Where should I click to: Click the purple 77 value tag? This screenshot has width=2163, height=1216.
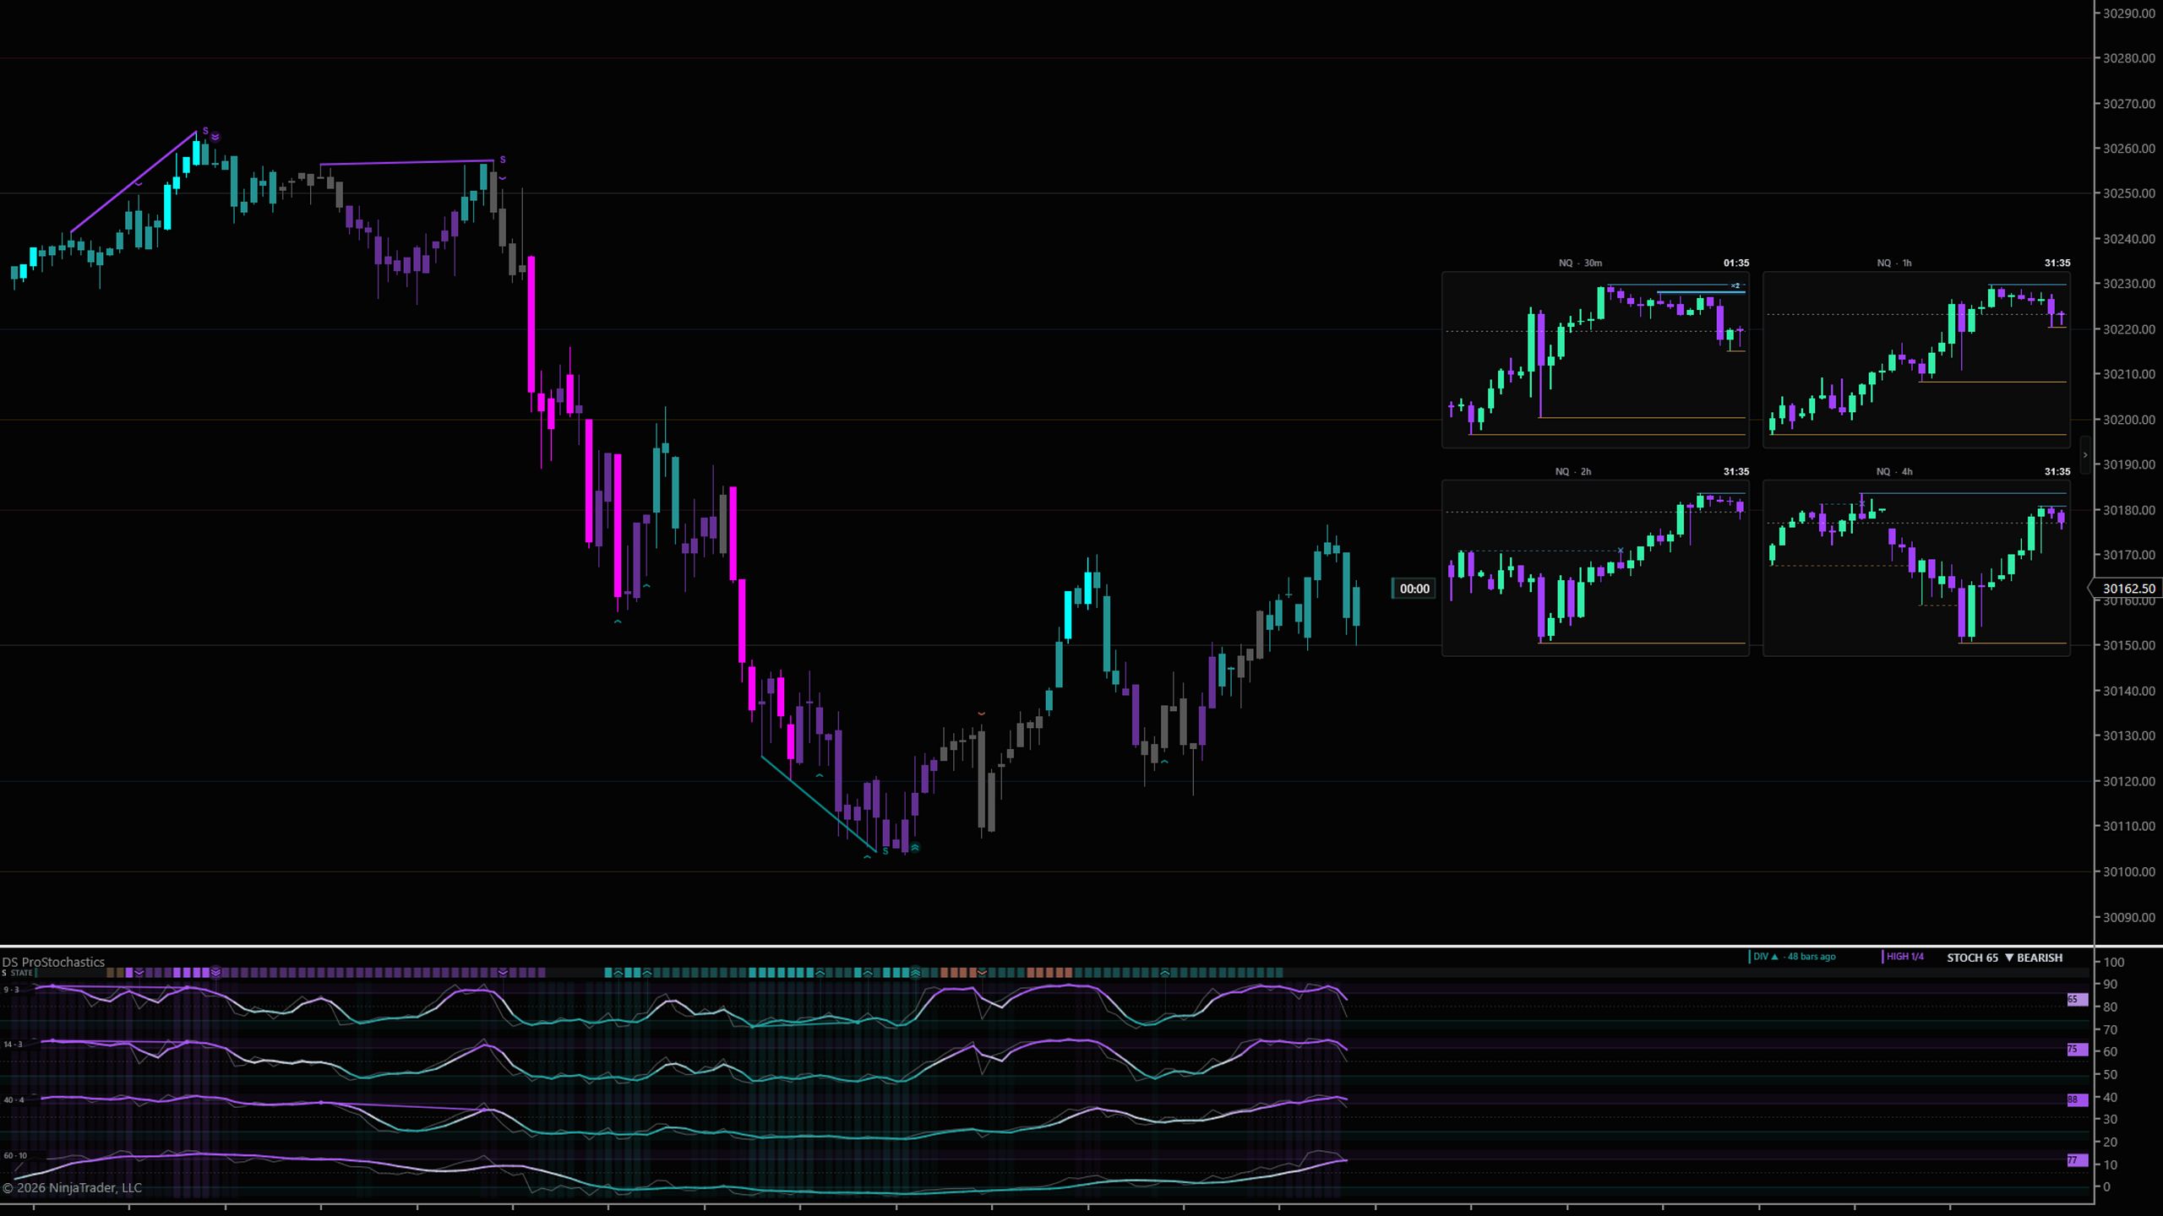click(2077, 1161)
